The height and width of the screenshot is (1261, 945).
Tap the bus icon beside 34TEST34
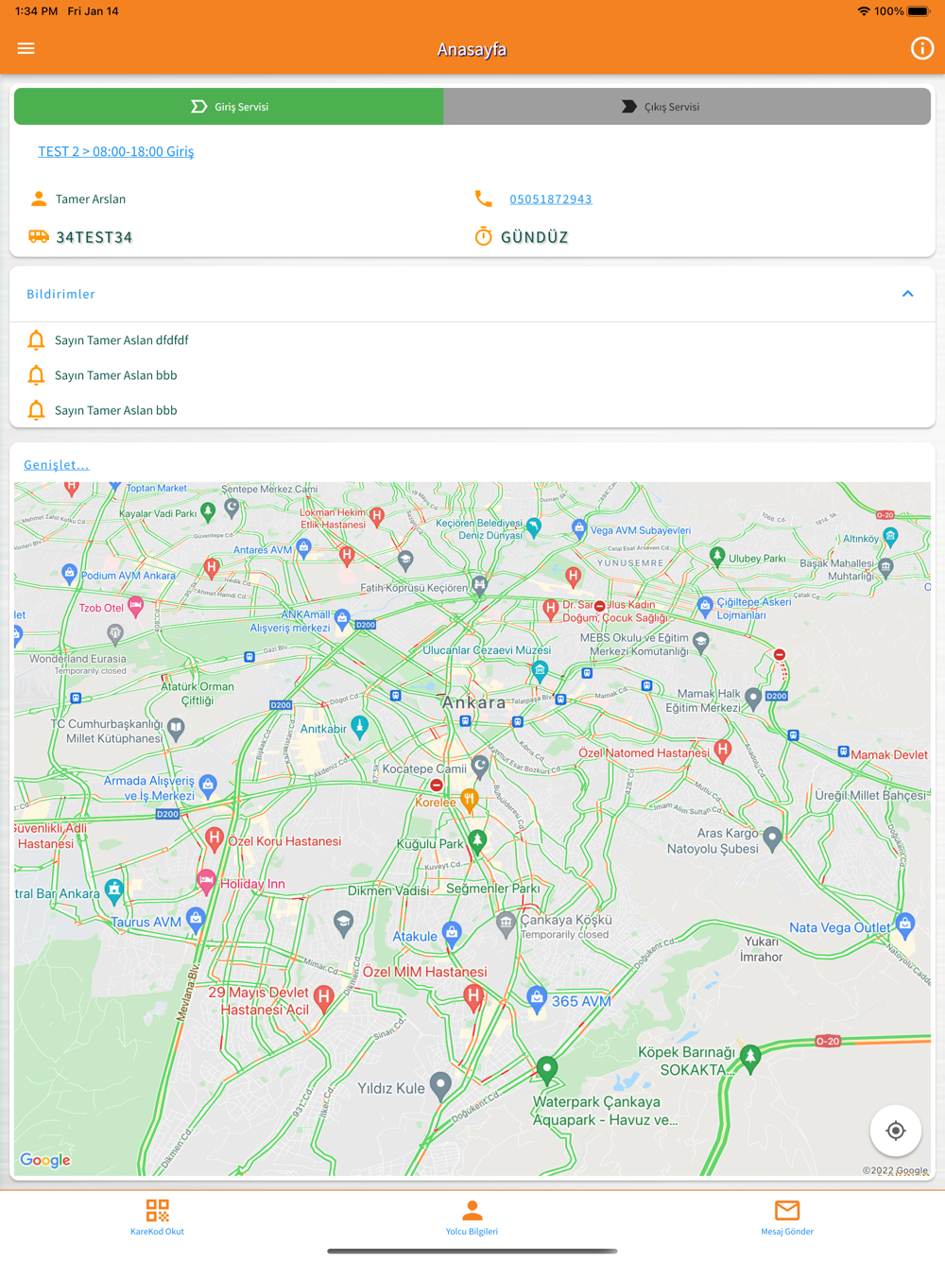pyautogui.click(x=39, y=236)
